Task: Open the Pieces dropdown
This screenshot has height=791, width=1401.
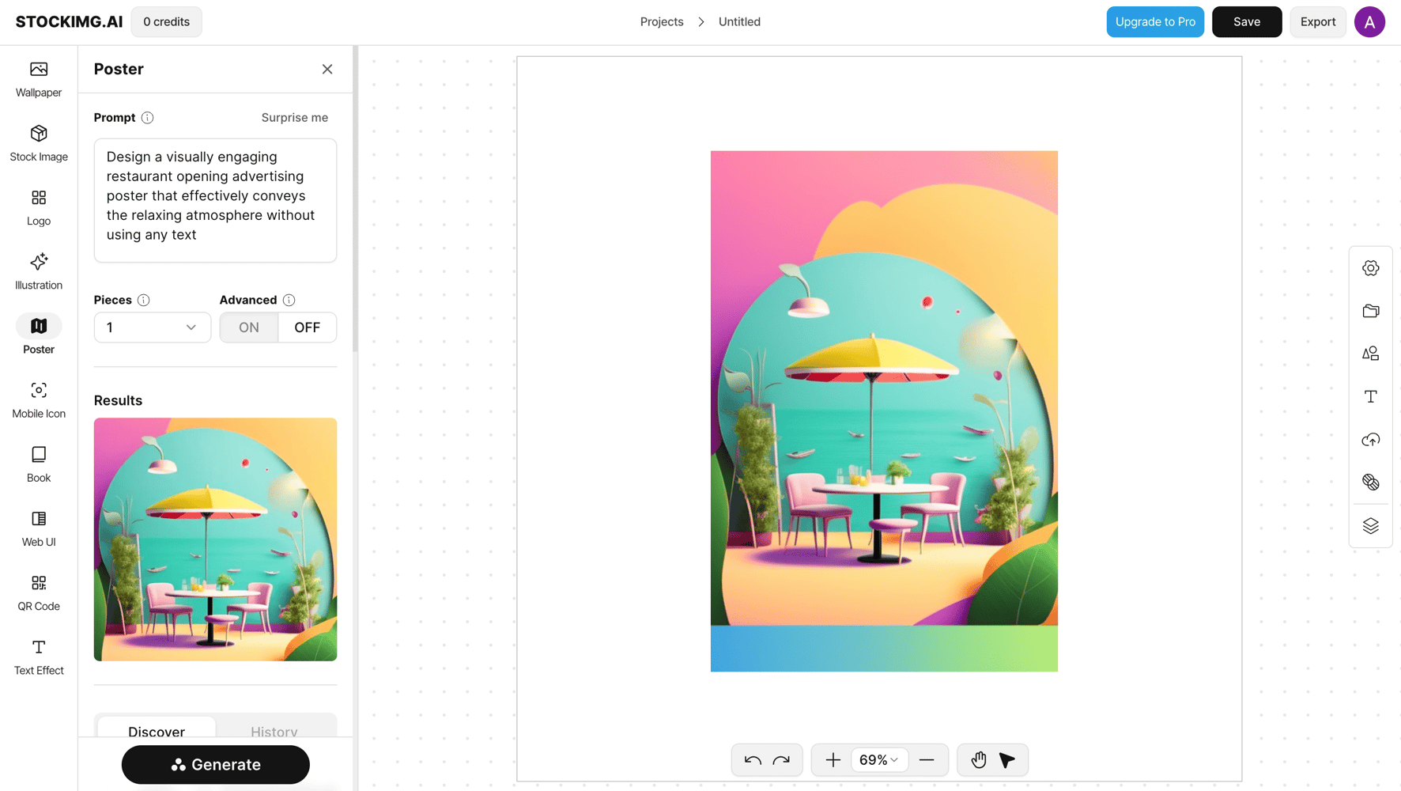Action: [152, 327]
